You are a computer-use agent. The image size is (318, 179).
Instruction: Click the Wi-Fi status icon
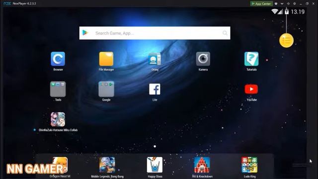(x=275, y=11)
